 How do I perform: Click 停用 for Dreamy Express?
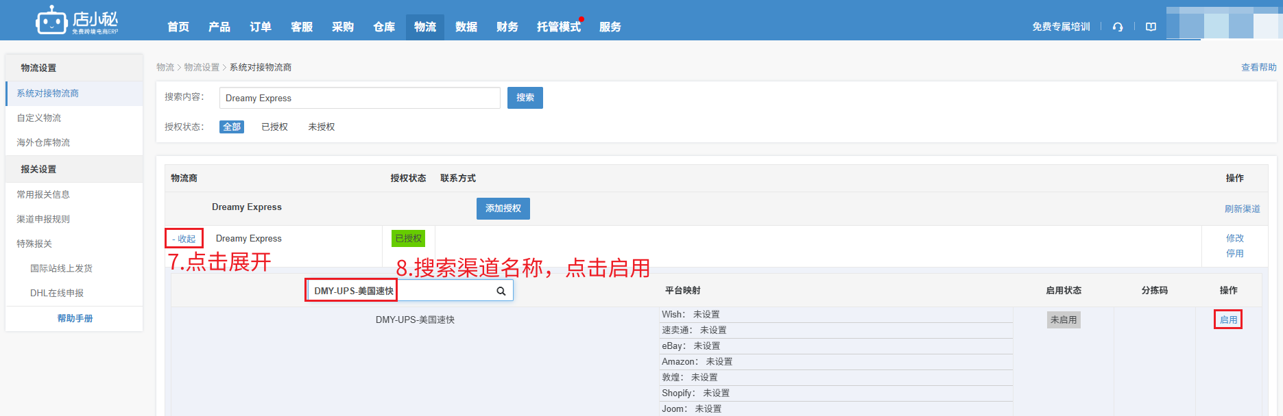pyautogui.click(x=1235, y=253)
